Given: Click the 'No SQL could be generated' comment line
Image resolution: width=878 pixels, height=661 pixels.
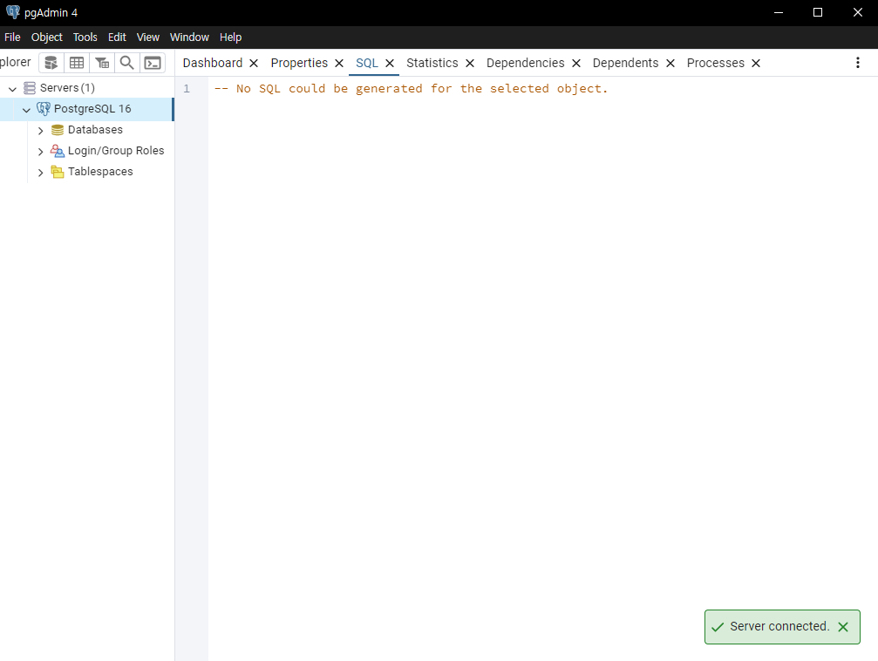Looking at the screenshot, I should click(411, 88).
